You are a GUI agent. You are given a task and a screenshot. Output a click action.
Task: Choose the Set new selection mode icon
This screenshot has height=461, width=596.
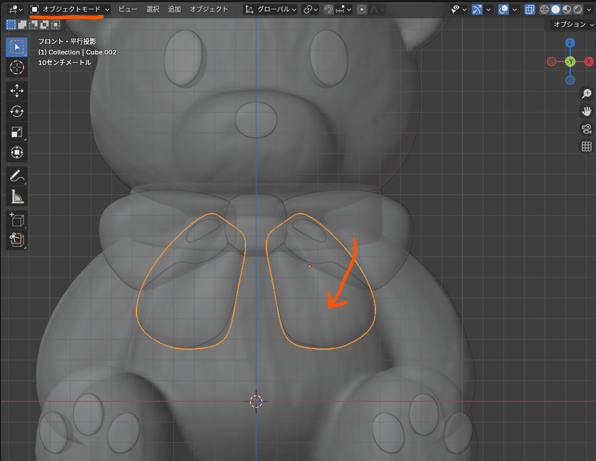(x=11, y=25)
